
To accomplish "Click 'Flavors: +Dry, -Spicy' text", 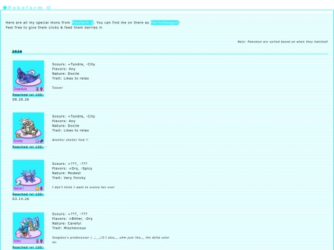I will click(72, 169).
